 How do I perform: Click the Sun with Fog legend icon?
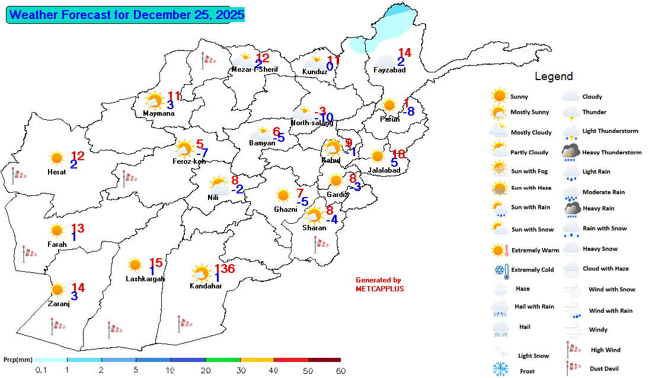click(x=500, y=171)
